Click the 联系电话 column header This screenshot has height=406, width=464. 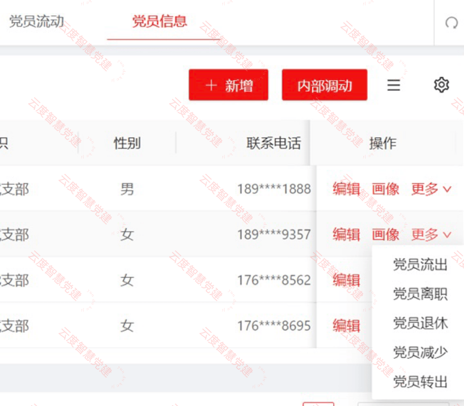[273, 143]
